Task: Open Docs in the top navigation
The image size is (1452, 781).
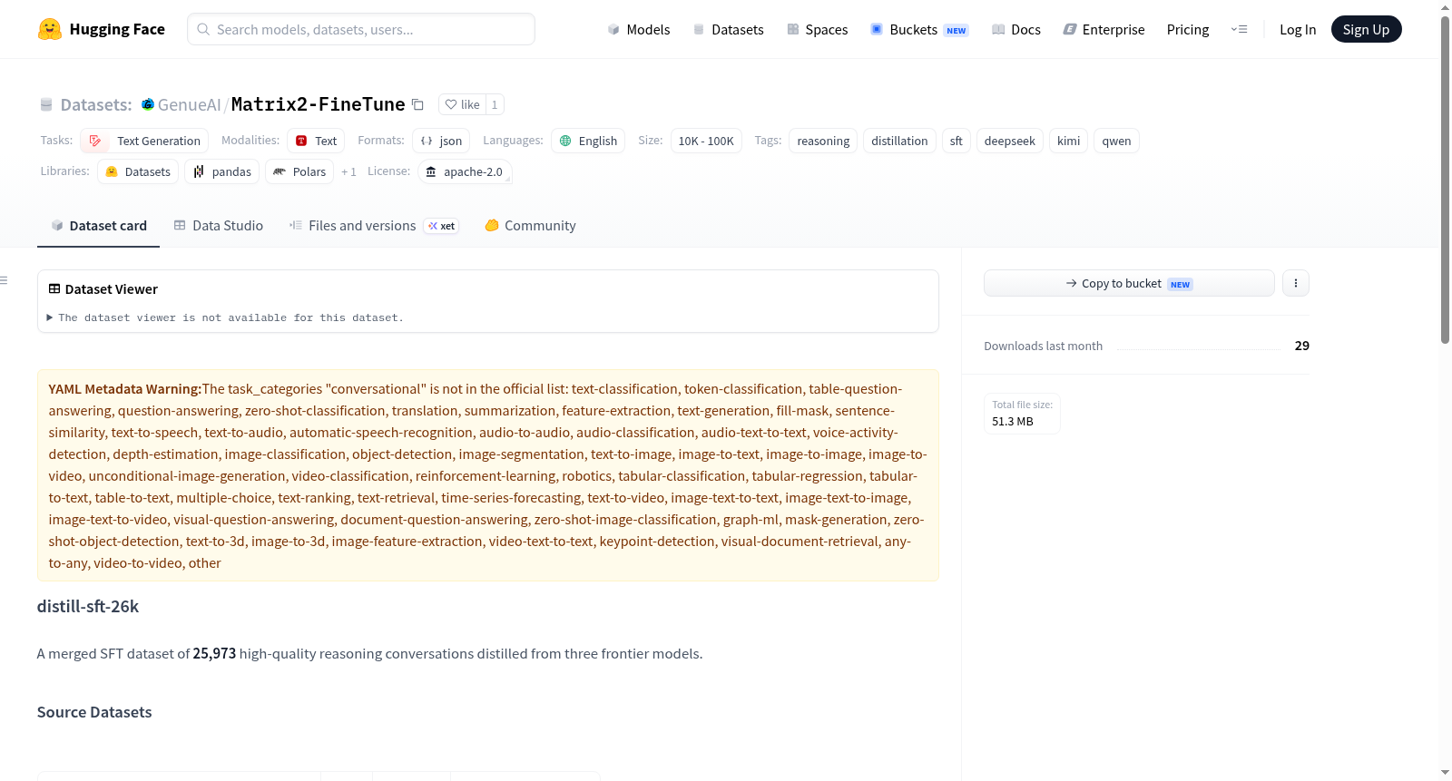Action: pos(1016,30)
